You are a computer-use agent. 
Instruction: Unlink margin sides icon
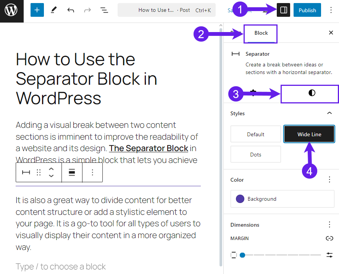[329, 238]
